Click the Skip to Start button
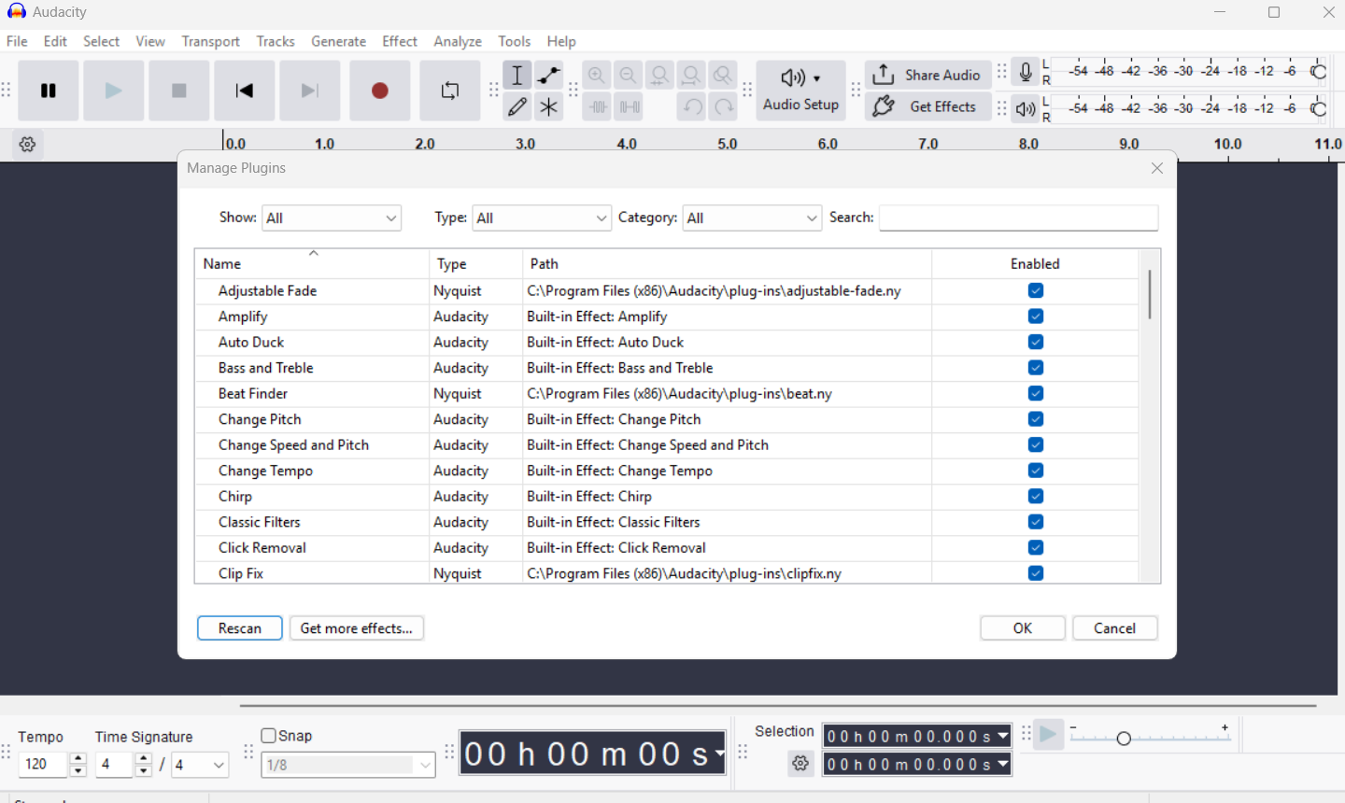Image resolution: width=1345 pixels, height=803 pixels. (245, 91)
